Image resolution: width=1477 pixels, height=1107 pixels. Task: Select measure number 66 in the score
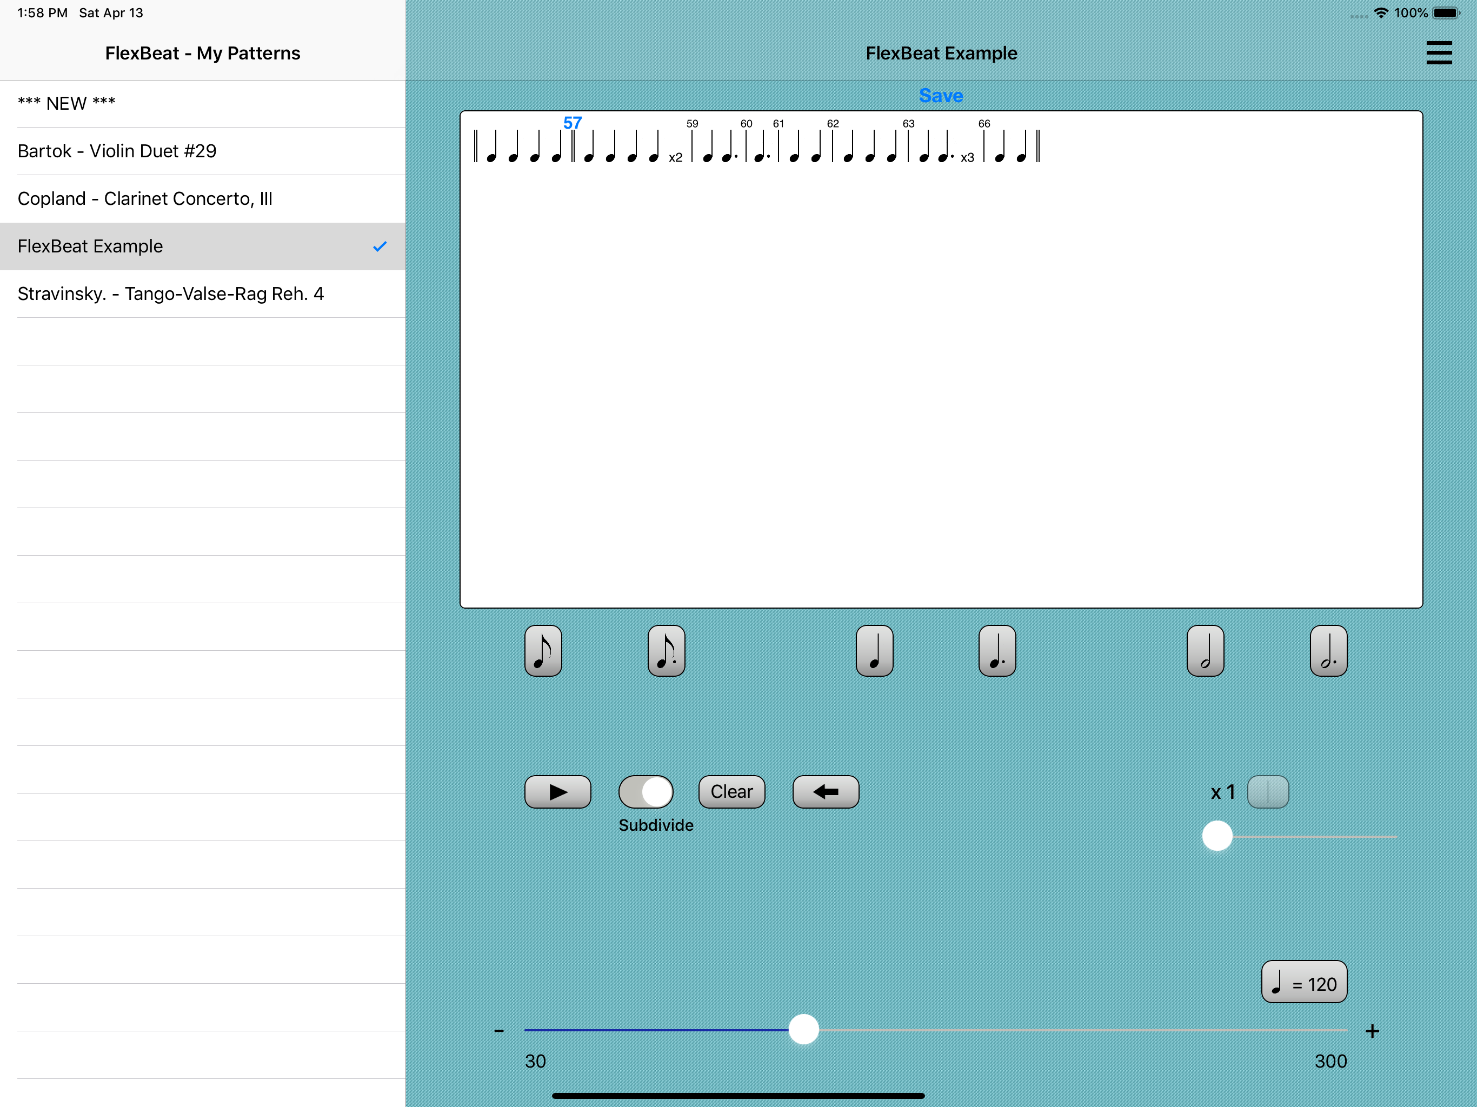click(984, 124)
